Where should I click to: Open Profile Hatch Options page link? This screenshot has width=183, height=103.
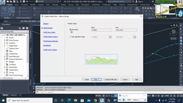tap(50, 50)
